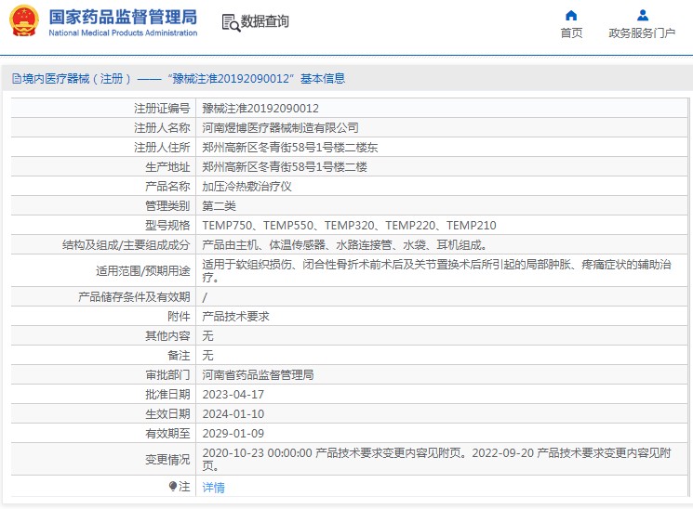The image size is (693, 509).
Task: Click the 第二类 management category value
Action: 219,205
